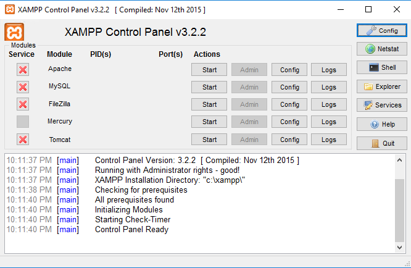411x268 pixels.
Task: Click the 'Control Panel Version: 3.2.2' log line
Action: point(197,160)
